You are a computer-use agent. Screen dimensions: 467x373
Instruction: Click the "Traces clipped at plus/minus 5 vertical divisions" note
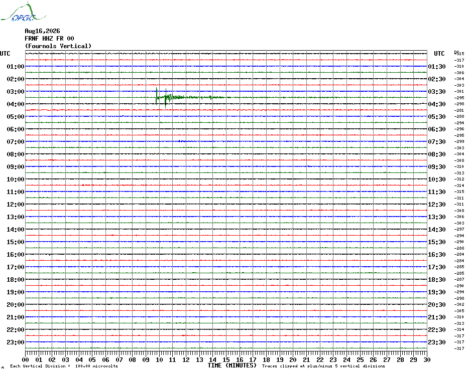323,366
